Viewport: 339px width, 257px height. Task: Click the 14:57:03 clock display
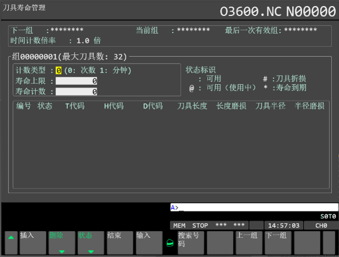283,226
